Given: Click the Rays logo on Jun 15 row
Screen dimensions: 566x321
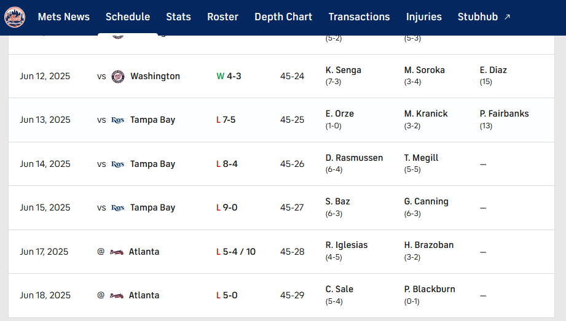Looking at the screenshot, I should [118, 208].
